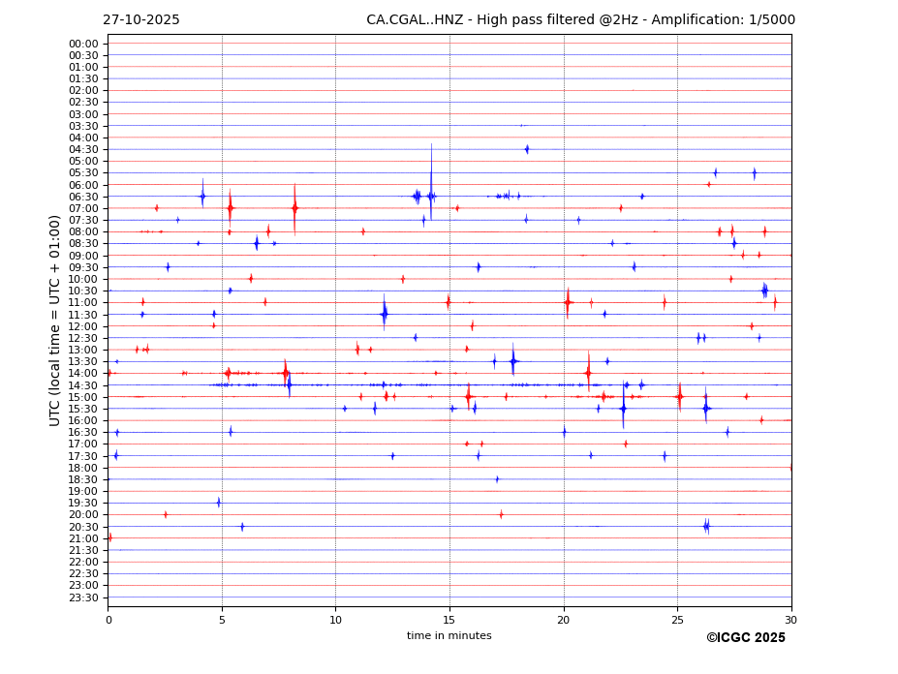Select the 06:30 time row label

(x=83, y=197)
